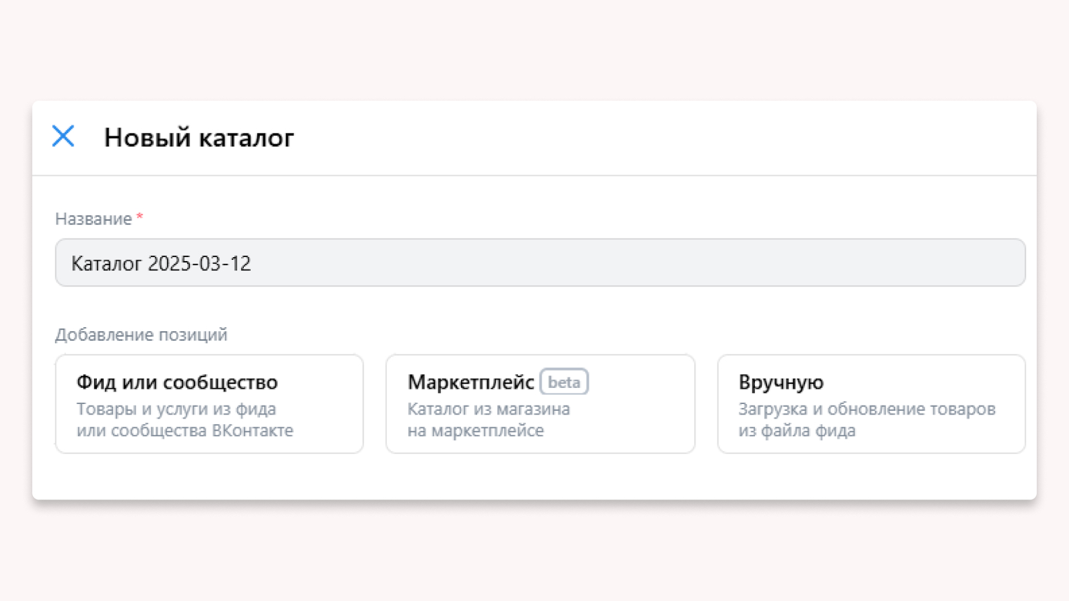Click the beta badge beside Маркетплейс
The image size is (1069, 601).
coord(564,382)
